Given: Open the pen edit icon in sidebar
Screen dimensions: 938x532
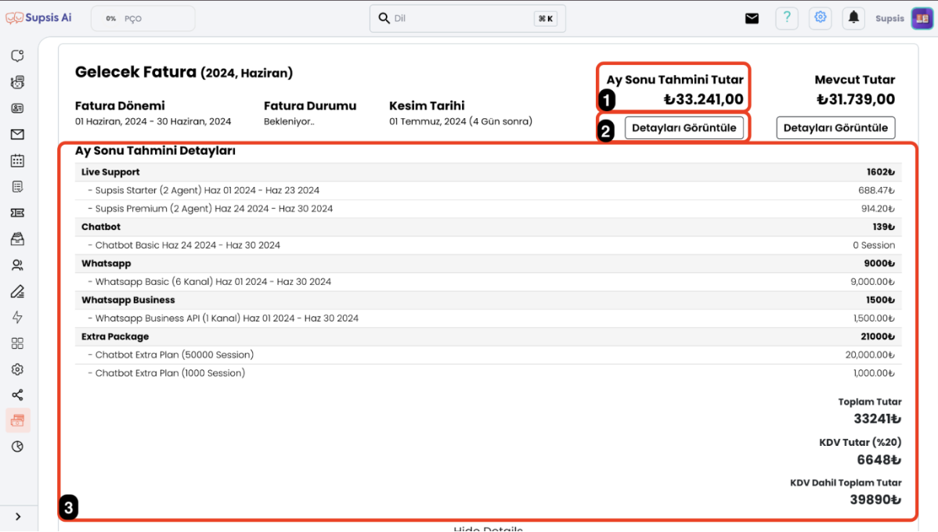Looking at the screenshot, I should coord(17,291).
